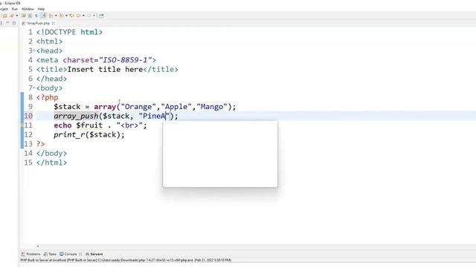Collapse the body tag fold marker
Viewport: 476px width, 267px height.
(x=34, y=88)
